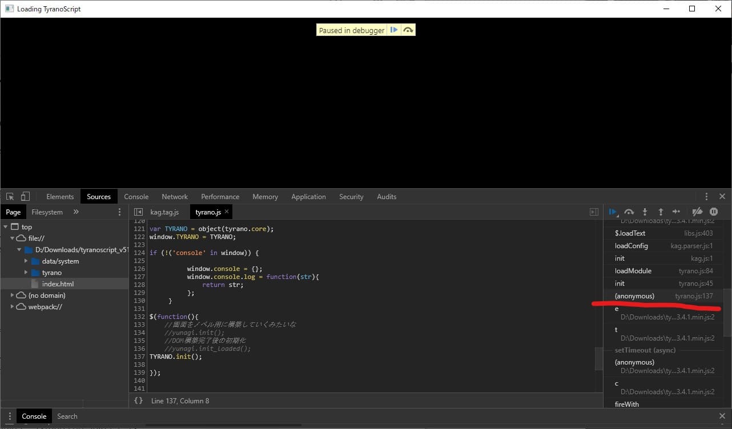Screen dimensions: 732x429
Task: Hide the file navigator pane
Action: pos(138,212)
